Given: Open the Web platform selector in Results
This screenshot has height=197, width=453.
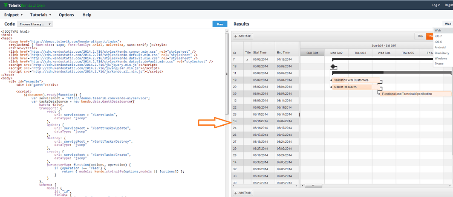Looking at the screenshot, I should (x=447, y=24).
